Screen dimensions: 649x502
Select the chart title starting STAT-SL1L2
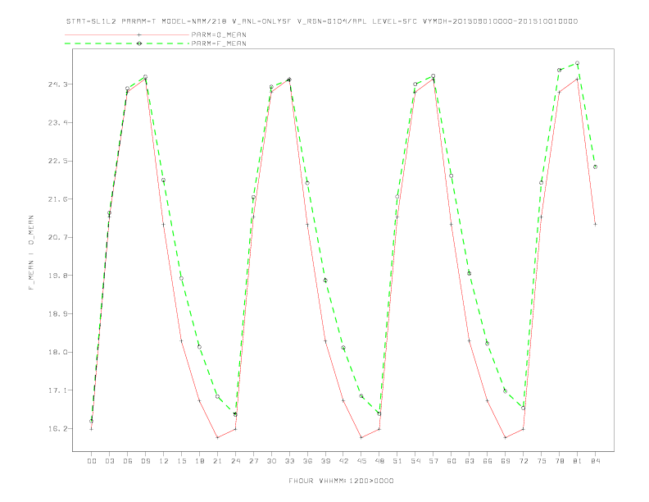coord(322,21)
